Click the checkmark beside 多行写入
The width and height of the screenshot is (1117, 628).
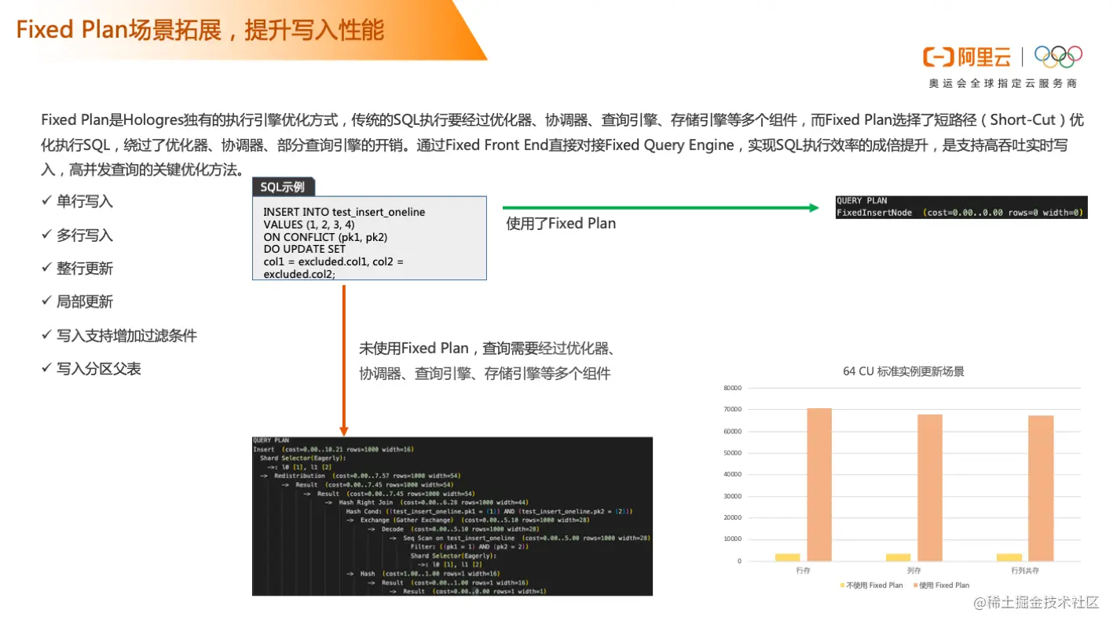(x=46, y=235)
